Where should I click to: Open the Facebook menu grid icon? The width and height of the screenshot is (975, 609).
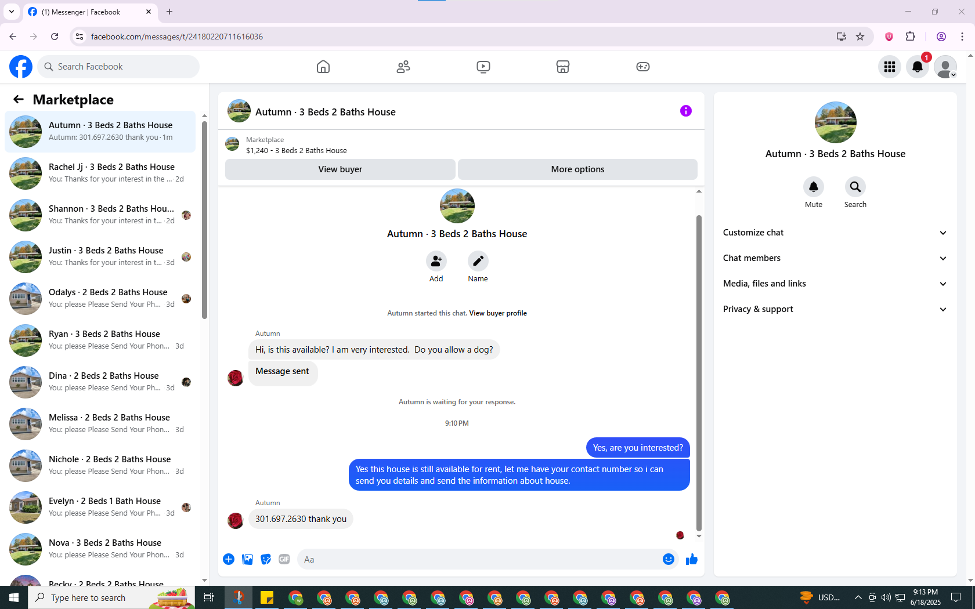pyautogui.click(x=890, y=67)
